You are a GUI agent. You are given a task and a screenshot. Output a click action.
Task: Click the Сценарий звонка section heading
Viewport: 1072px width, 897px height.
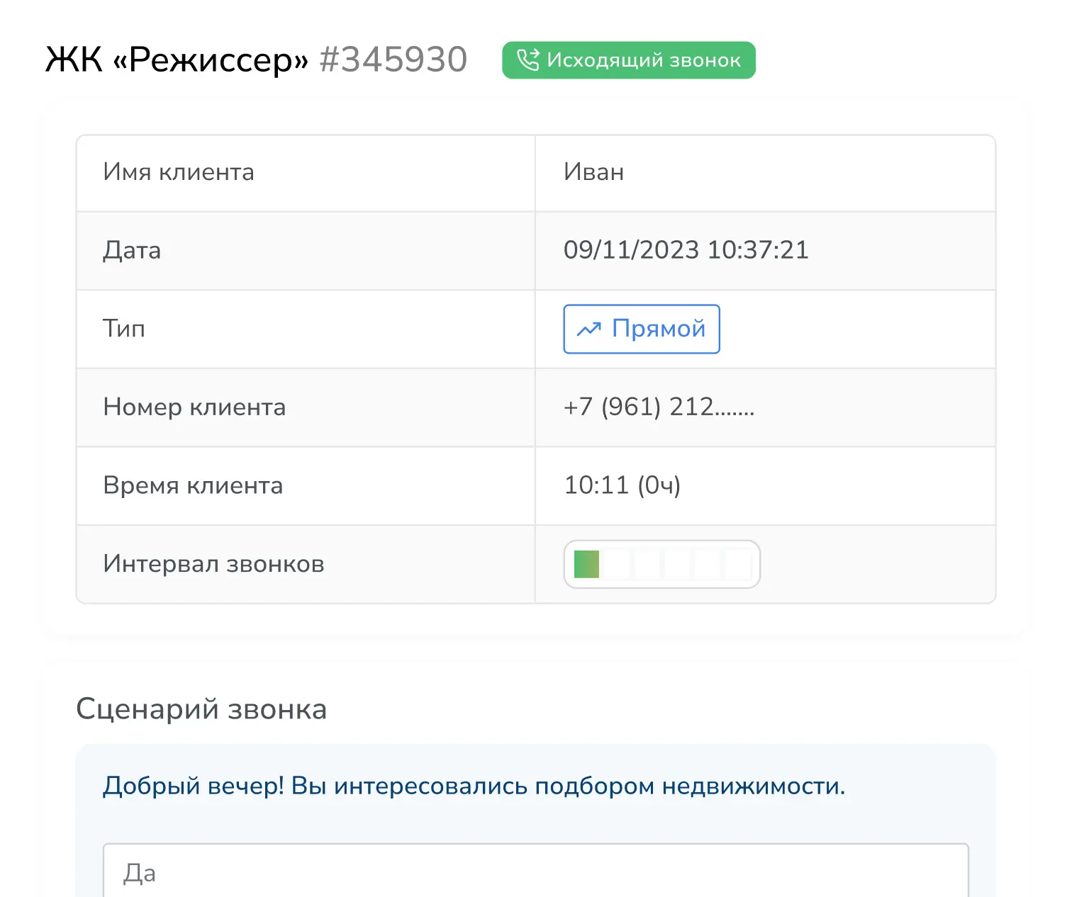(x=201, y=709)
